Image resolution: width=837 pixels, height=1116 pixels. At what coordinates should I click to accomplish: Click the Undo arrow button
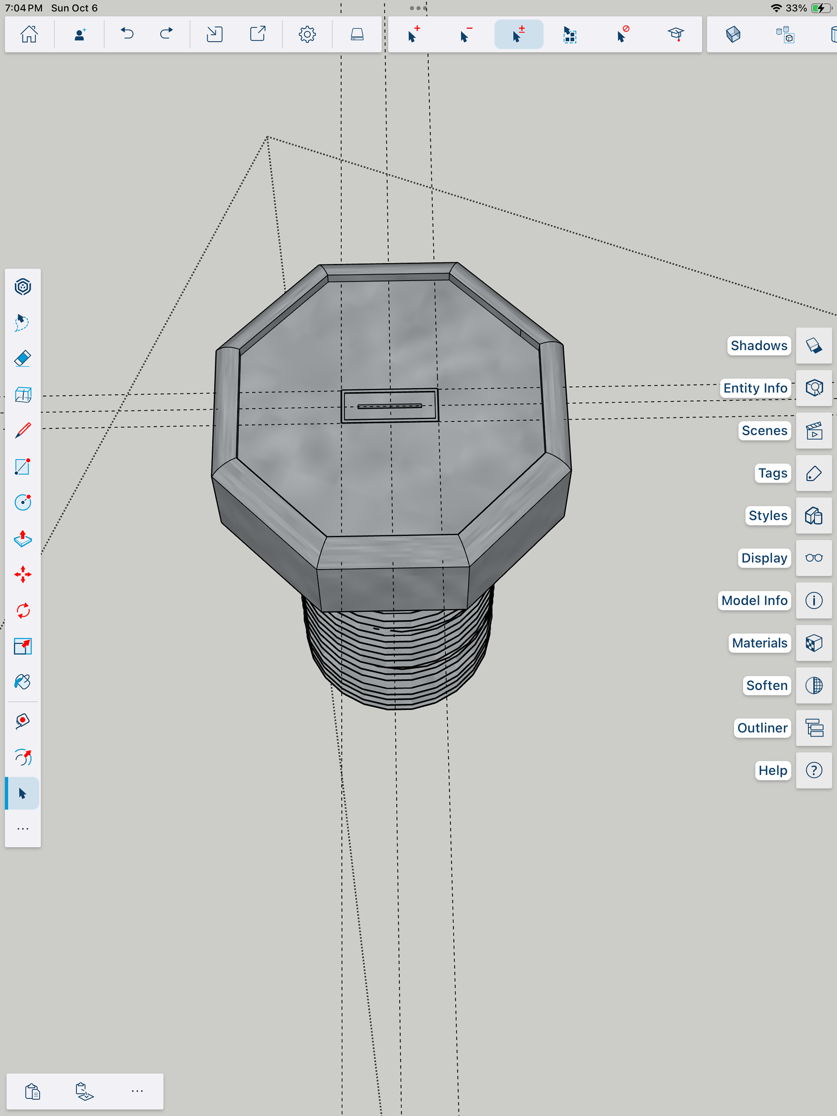(127, 34)
